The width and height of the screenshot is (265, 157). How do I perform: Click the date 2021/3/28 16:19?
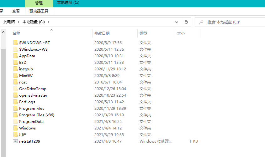pos(109,115)
